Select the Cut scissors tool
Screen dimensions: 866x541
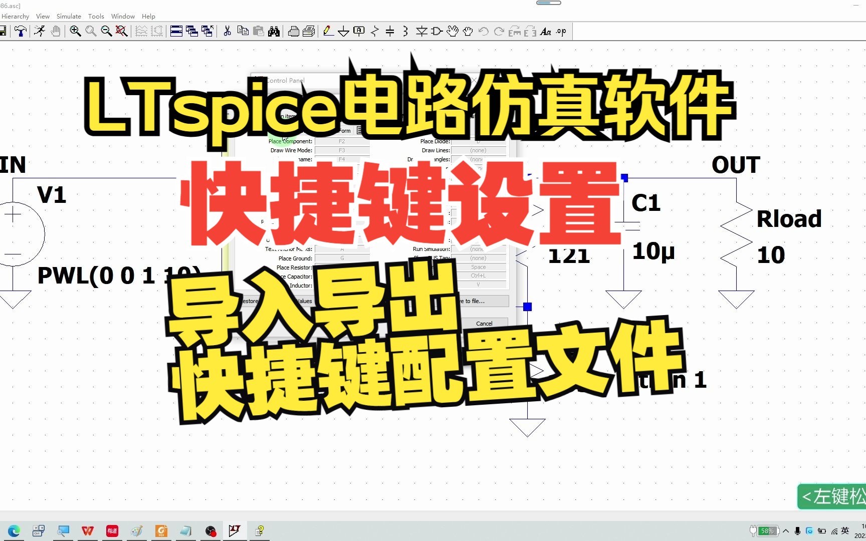coord(227,32)
